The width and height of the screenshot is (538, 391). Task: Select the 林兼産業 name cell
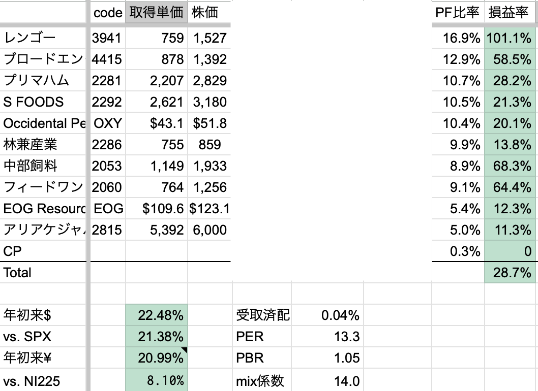point(43,144)
